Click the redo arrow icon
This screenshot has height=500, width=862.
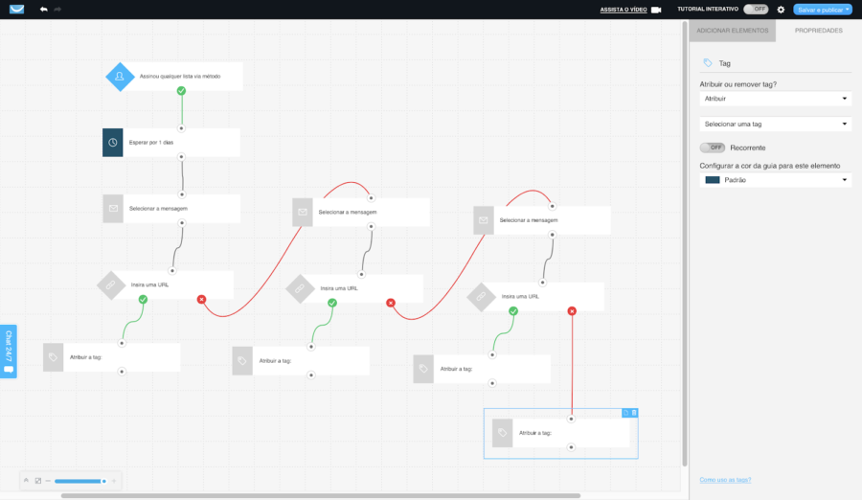57,10
